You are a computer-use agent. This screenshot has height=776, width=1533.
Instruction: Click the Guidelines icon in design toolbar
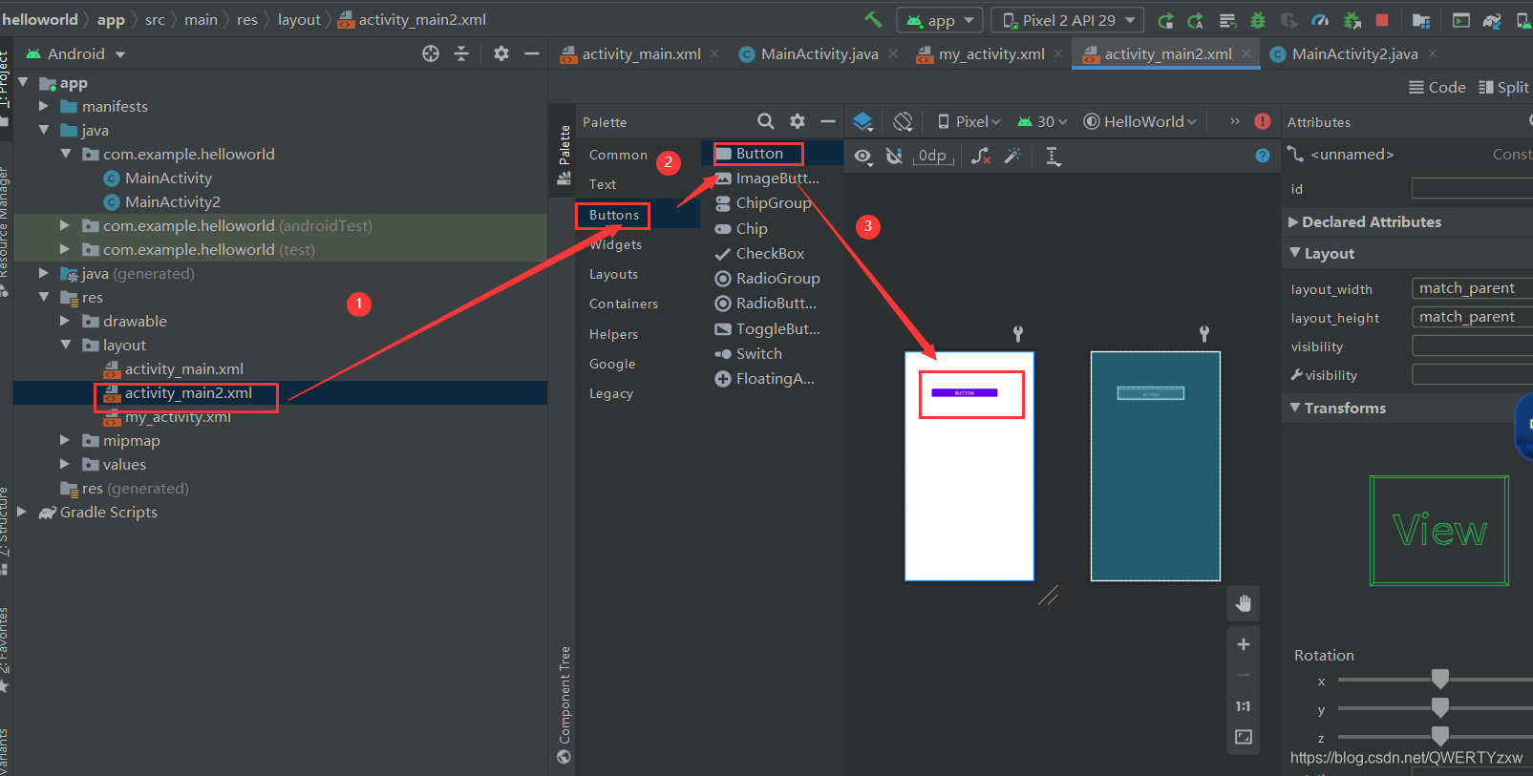click(1053, 157)
